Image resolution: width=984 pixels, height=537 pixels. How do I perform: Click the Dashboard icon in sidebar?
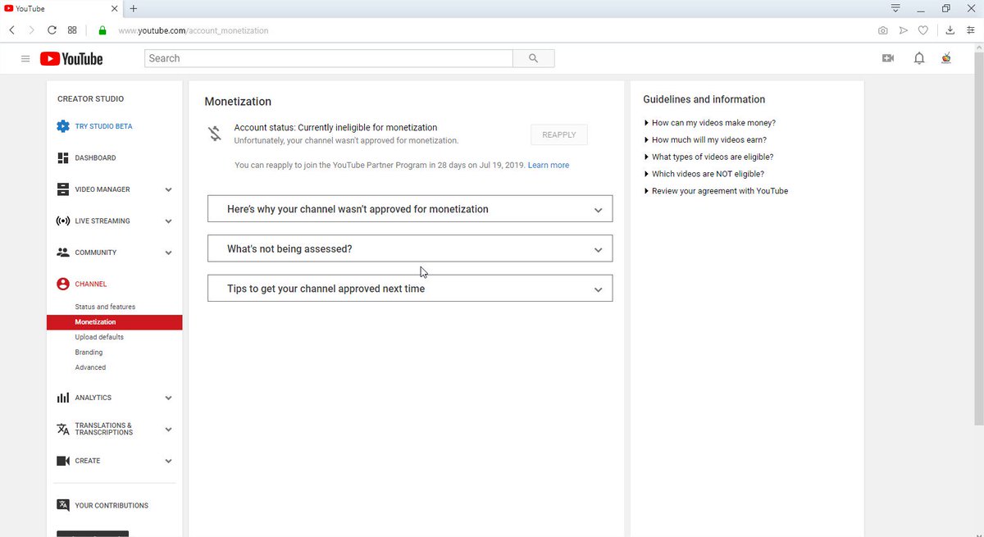click(x=63, y=157)
